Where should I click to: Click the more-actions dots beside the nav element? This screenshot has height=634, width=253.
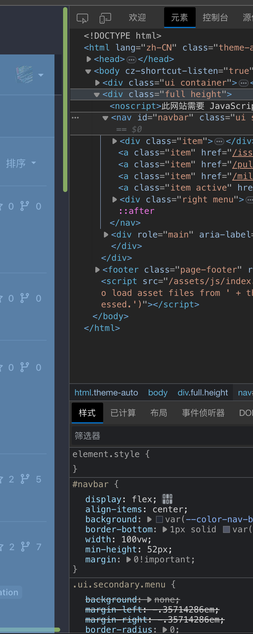click(76, 117)
